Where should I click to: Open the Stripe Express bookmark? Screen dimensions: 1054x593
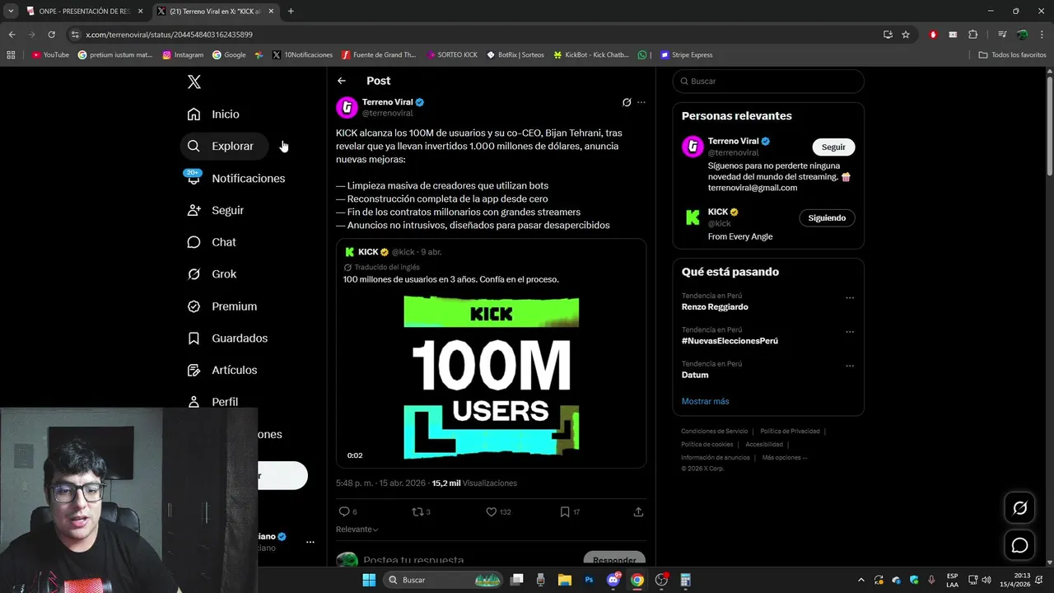pyautogui.click(x=686, y=55)
